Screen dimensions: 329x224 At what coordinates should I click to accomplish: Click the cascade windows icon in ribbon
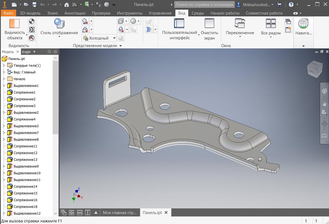(x=288, y=22)
